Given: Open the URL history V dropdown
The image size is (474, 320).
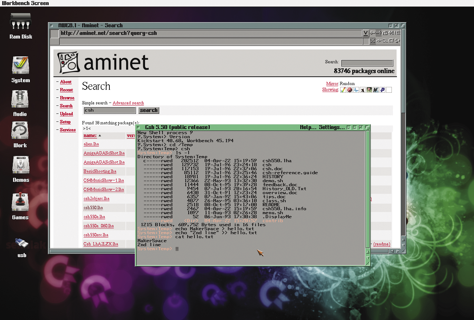Looking at the screenshot, I should click(x=366, y=33).
